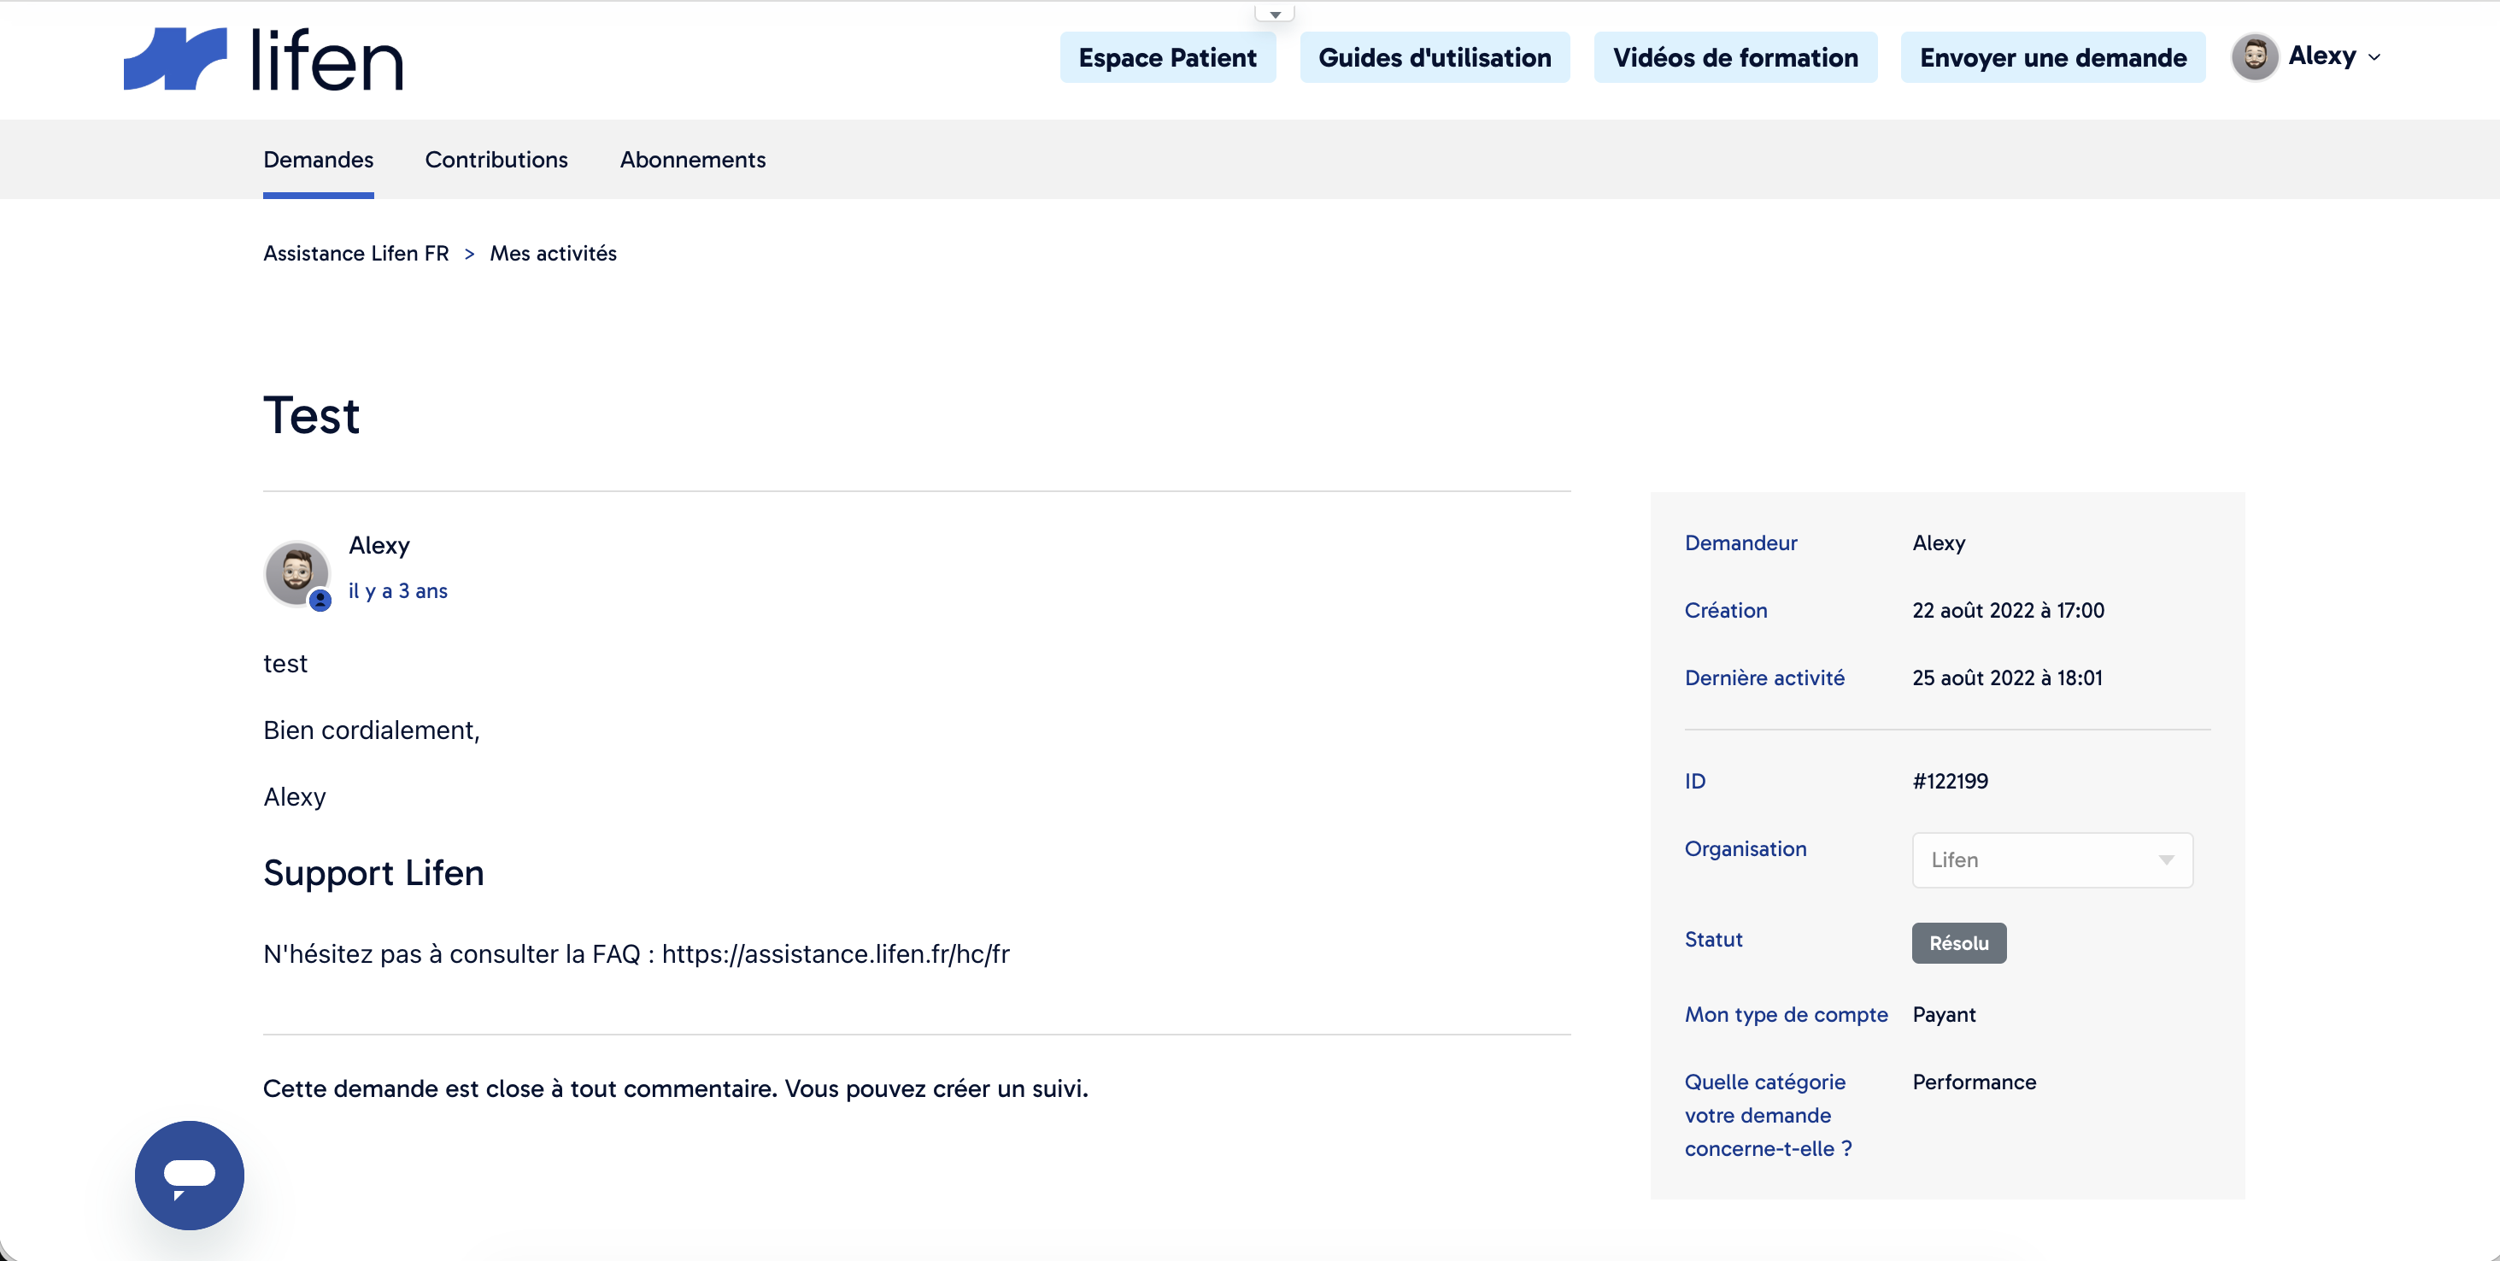This screenshot has height=1261, width=2500.
Task: Select the Demandes tab
Action: coord(319,159)
